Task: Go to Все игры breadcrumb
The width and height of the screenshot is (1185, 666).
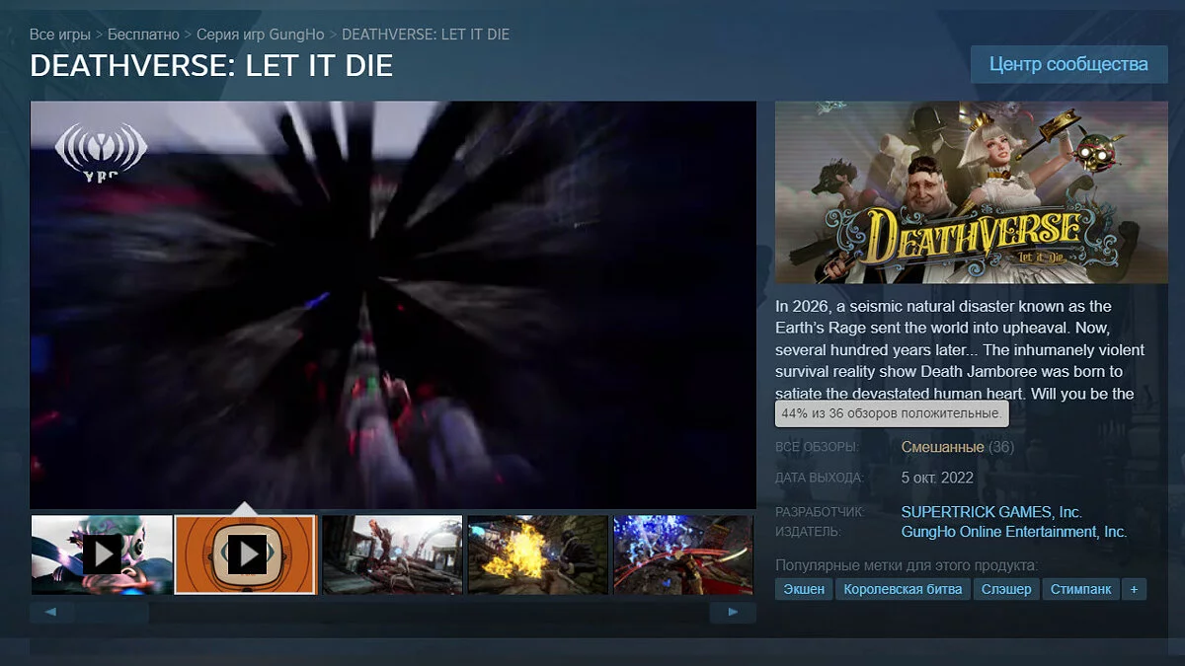Action: tap(59, 35)
